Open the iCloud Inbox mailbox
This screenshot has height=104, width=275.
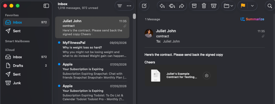click(26, 57)
